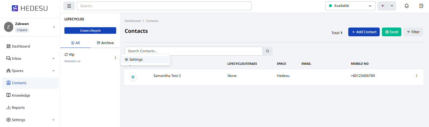
Task: Open Samantha Test 2 row options menu
Action: [x=417, y=76]
